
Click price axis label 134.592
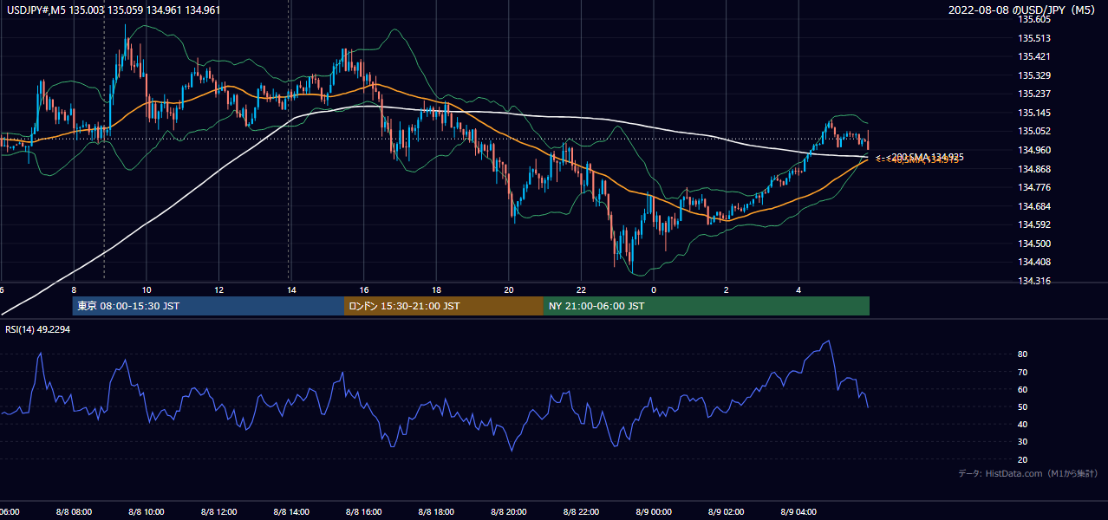coord(1034,224)
